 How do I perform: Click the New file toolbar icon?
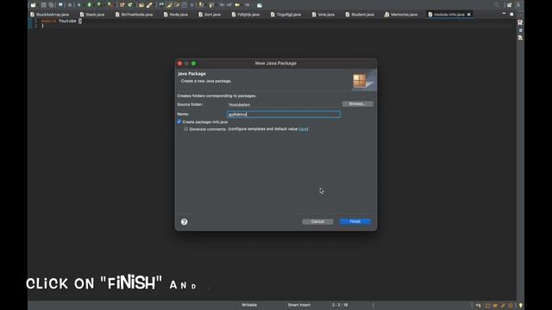coord(33,5)
